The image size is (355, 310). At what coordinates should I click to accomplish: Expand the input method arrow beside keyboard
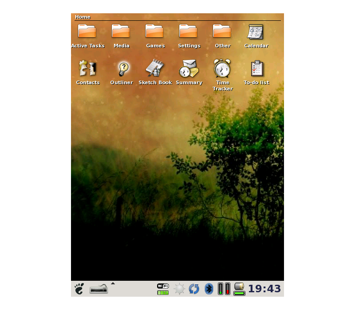pyautogui.click(x=113, y=283)
